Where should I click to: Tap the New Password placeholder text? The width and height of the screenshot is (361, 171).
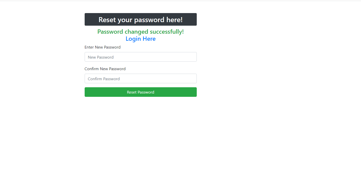[100, 57]
